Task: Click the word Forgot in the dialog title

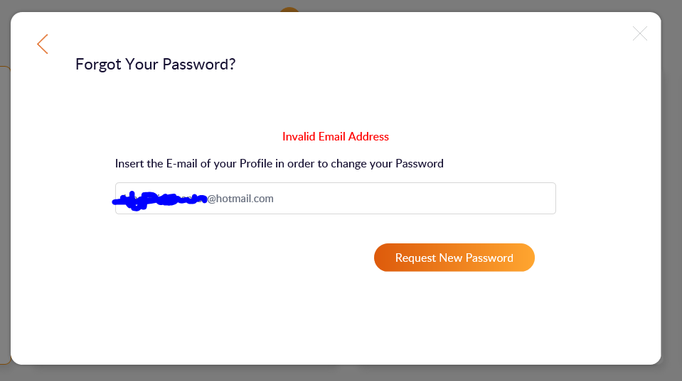Action: coord(98,65)
